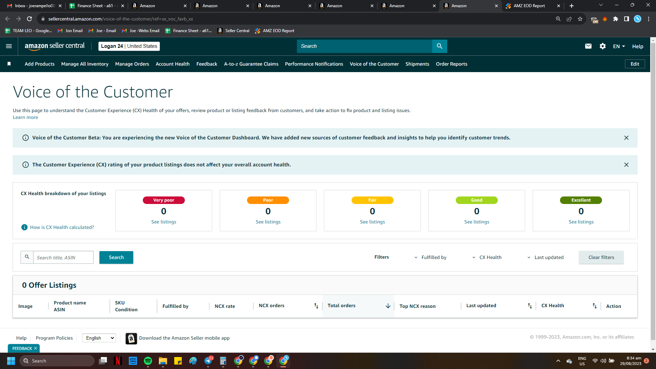Open File Explorer from the taskbar
The height and width of the screenshot is (369, 656).
(x=163, y=361)
